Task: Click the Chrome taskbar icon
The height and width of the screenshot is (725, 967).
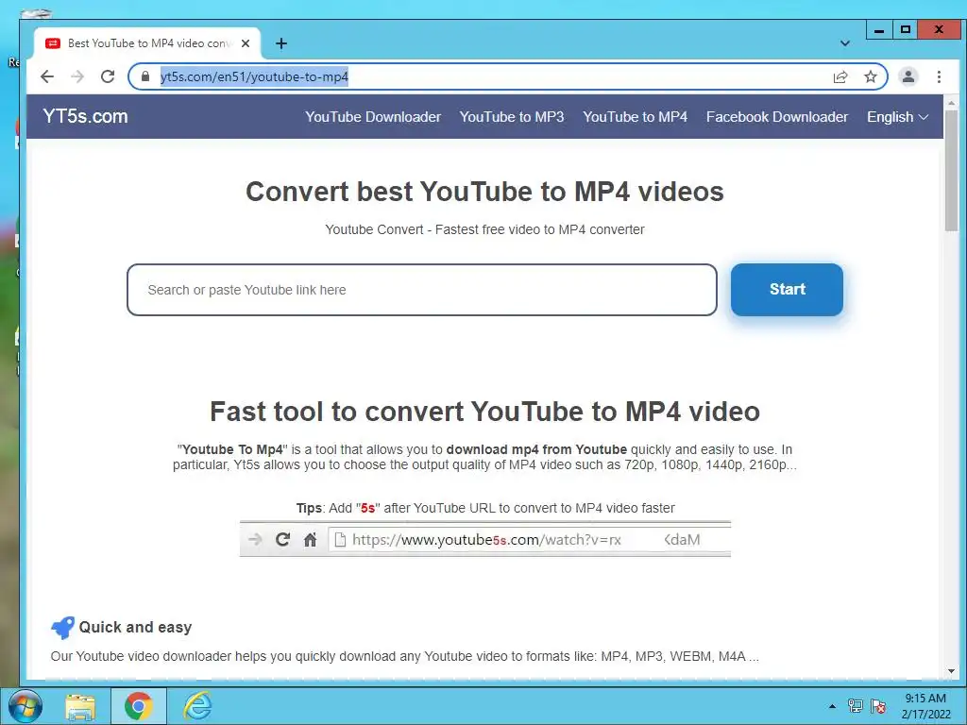Action: point(138,706)
